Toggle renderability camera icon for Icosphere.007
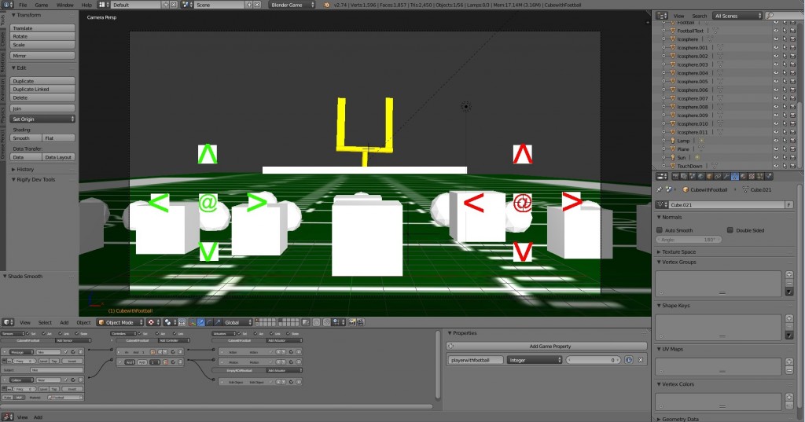Image resolution: width=805 pixels, height=422 pixels. 792,98
